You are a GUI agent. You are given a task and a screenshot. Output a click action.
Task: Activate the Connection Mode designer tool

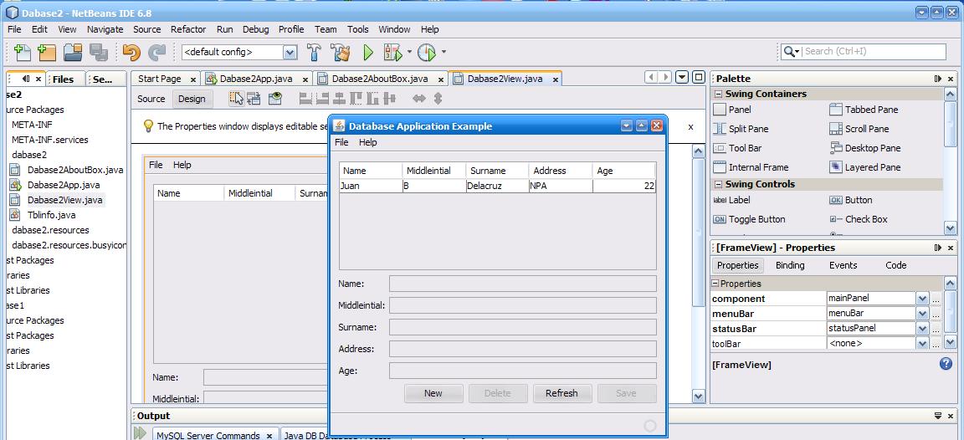coord(254,99)
